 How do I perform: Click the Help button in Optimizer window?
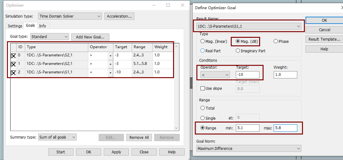click(172, 152)
